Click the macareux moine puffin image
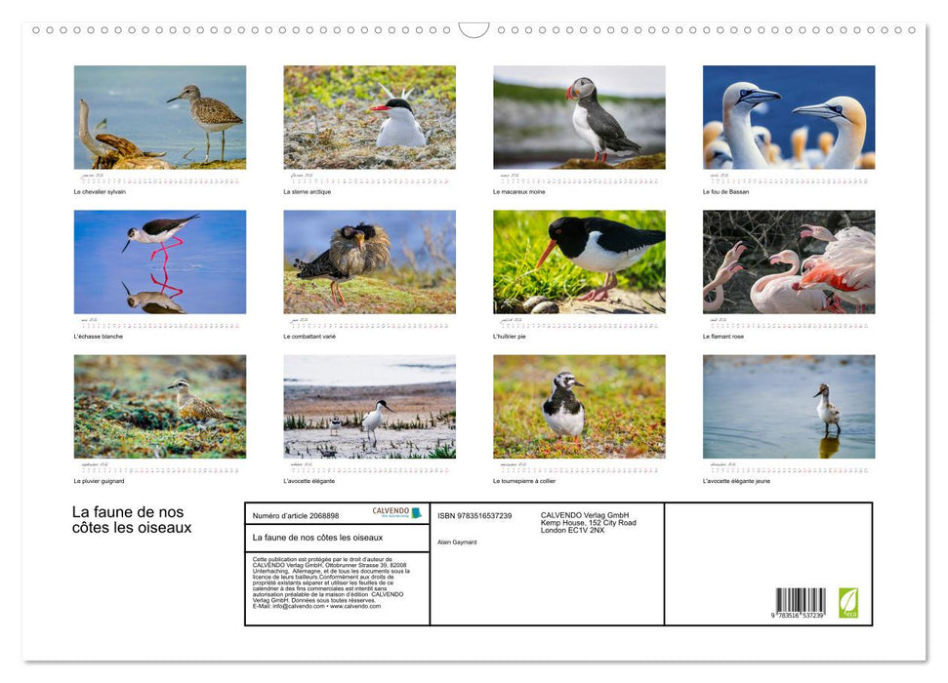Viewport: 948px width, 683px height. (x=579, y=117)
